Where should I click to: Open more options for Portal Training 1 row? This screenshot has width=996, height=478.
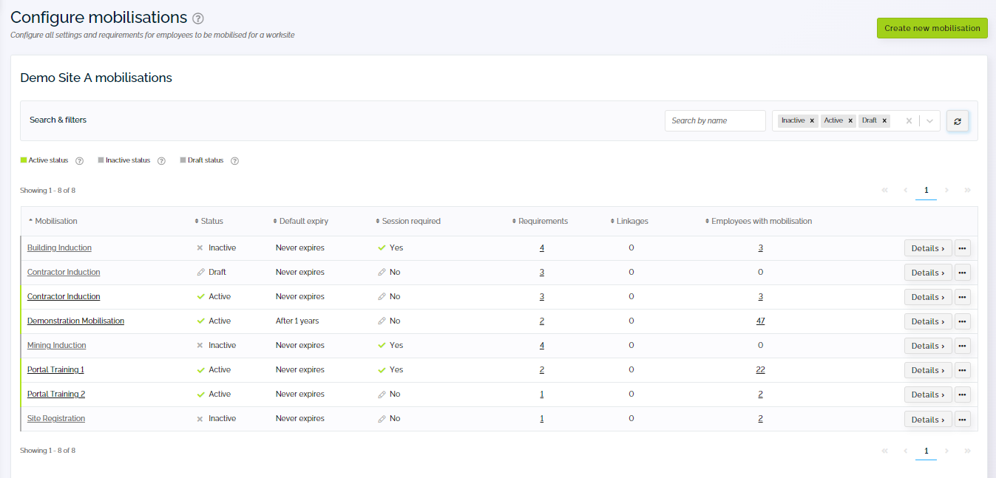pyautogui.click(x=962, y=370)
